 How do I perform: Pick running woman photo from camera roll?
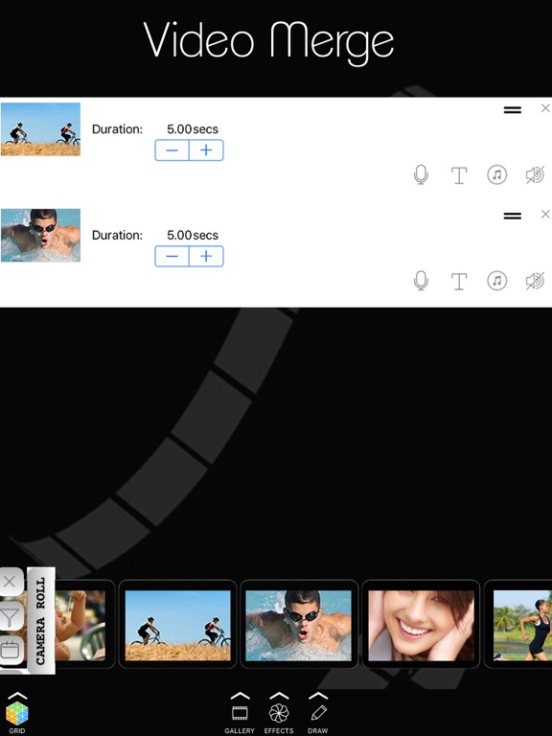pos(522,625)
